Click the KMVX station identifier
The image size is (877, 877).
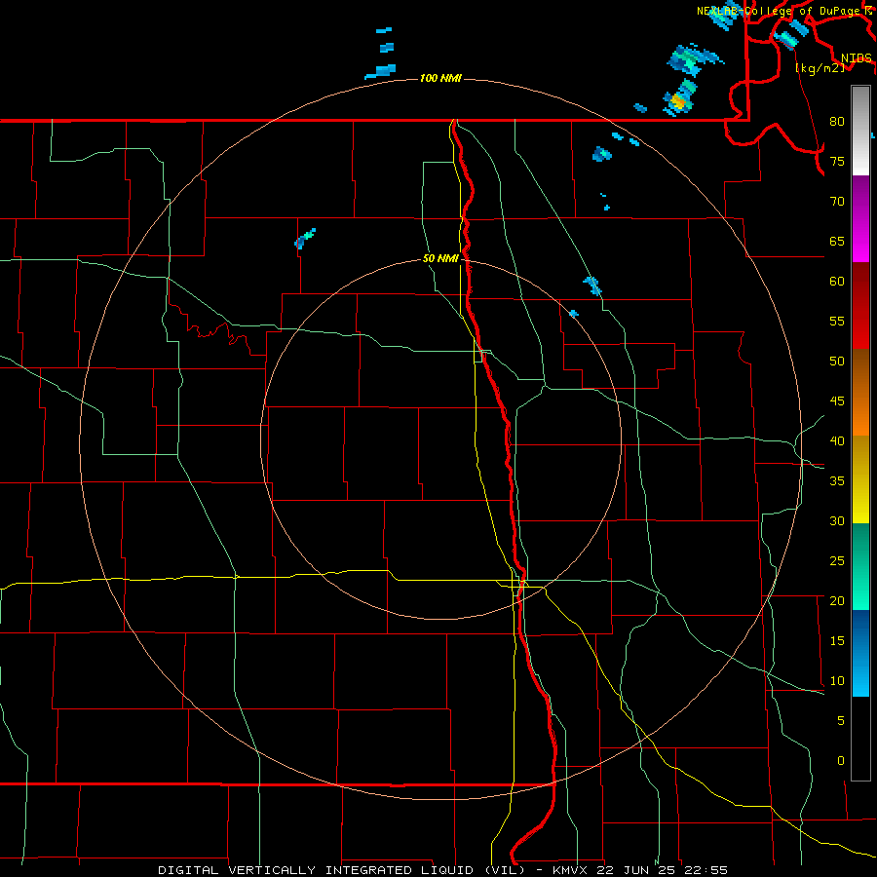coord(572,870)
